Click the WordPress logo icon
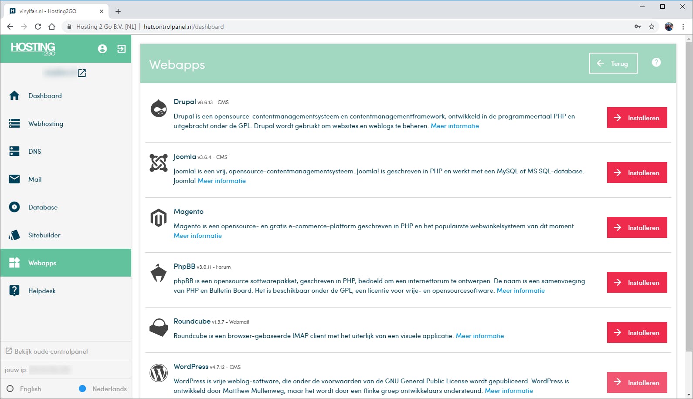693x399 pixels. [x=159, y=373]
